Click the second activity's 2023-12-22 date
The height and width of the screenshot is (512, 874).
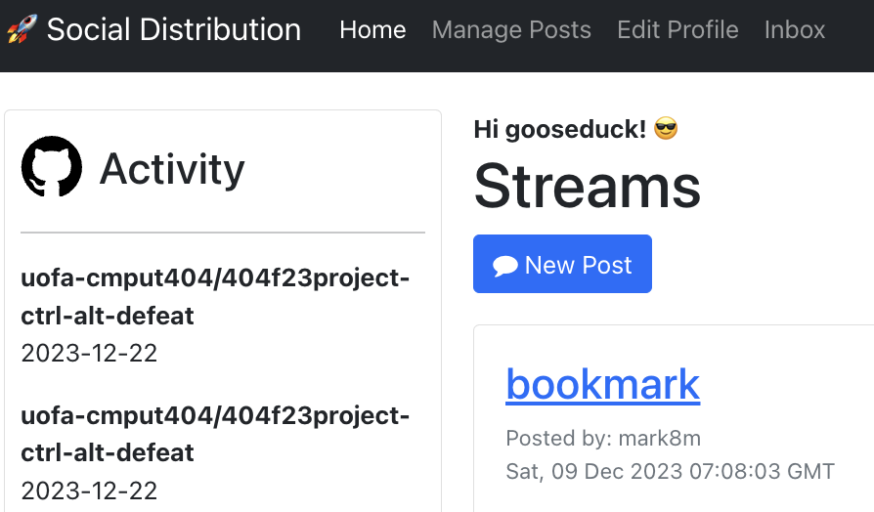(x=89, y=490)
